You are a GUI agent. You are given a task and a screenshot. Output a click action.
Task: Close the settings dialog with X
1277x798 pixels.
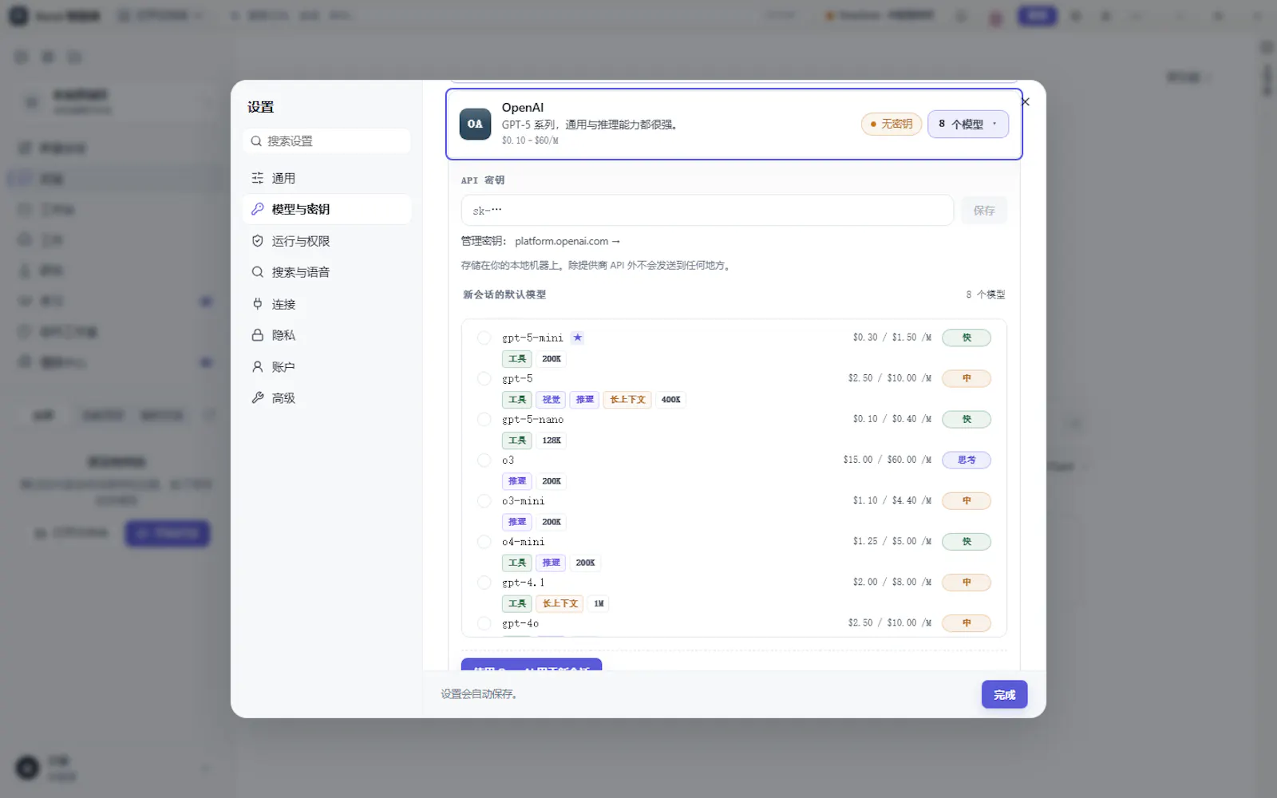1026,102
